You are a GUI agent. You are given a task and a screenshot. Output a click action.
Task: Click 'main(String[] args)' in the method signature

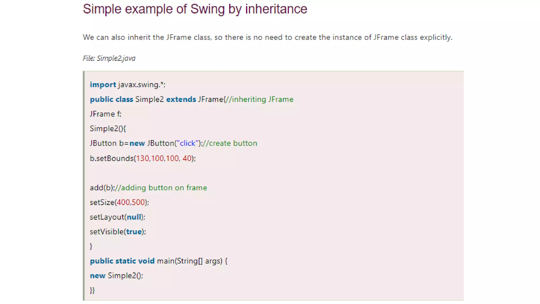point(190,261)
